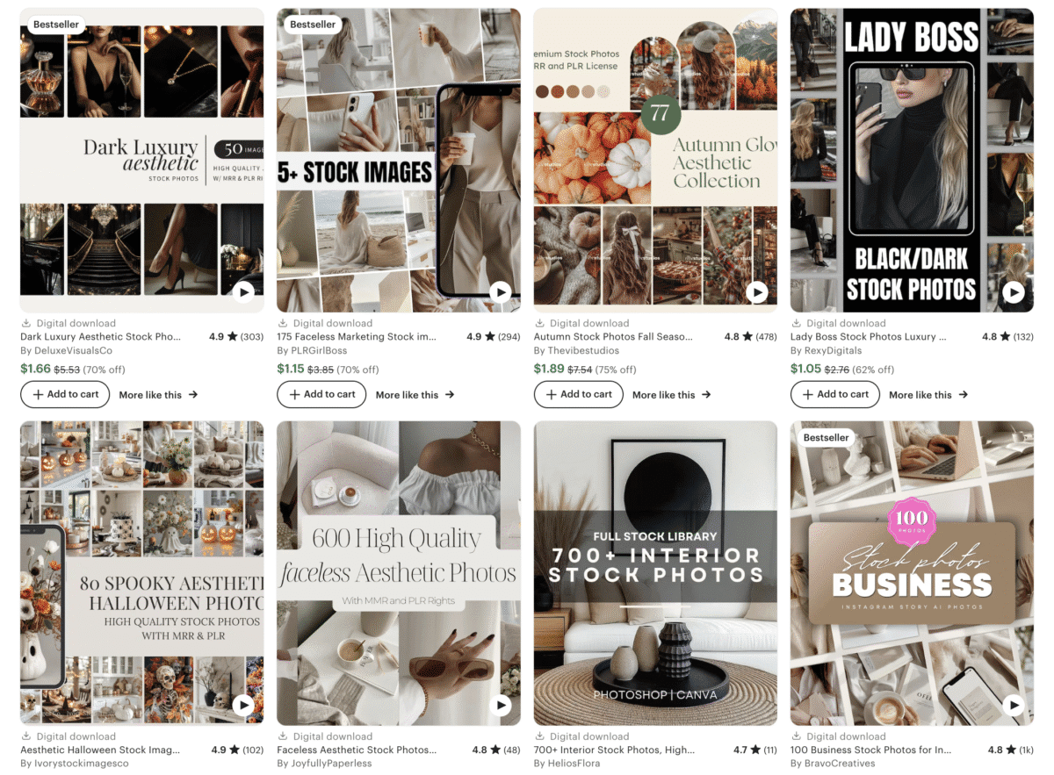This screenshot has width=1054, height=775.
Task: Play video on Dark Luxury Aesthetic listing
Action: coord(243,292)
